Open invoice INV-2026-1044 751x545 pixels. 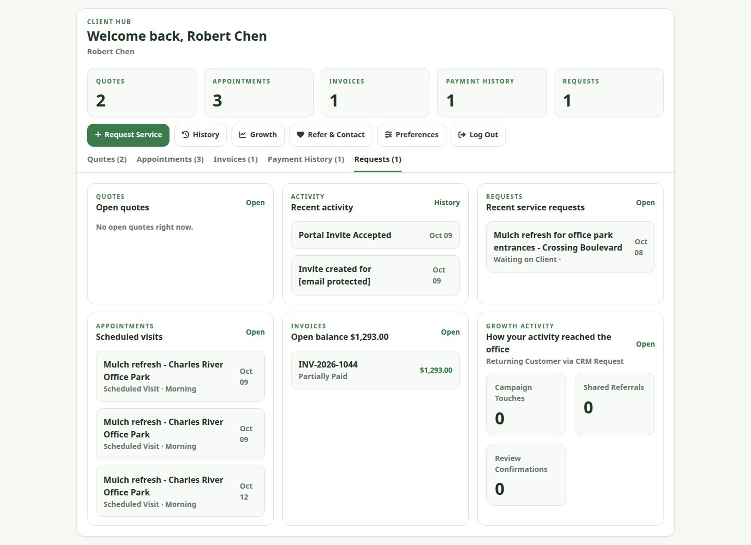(375, 370)
